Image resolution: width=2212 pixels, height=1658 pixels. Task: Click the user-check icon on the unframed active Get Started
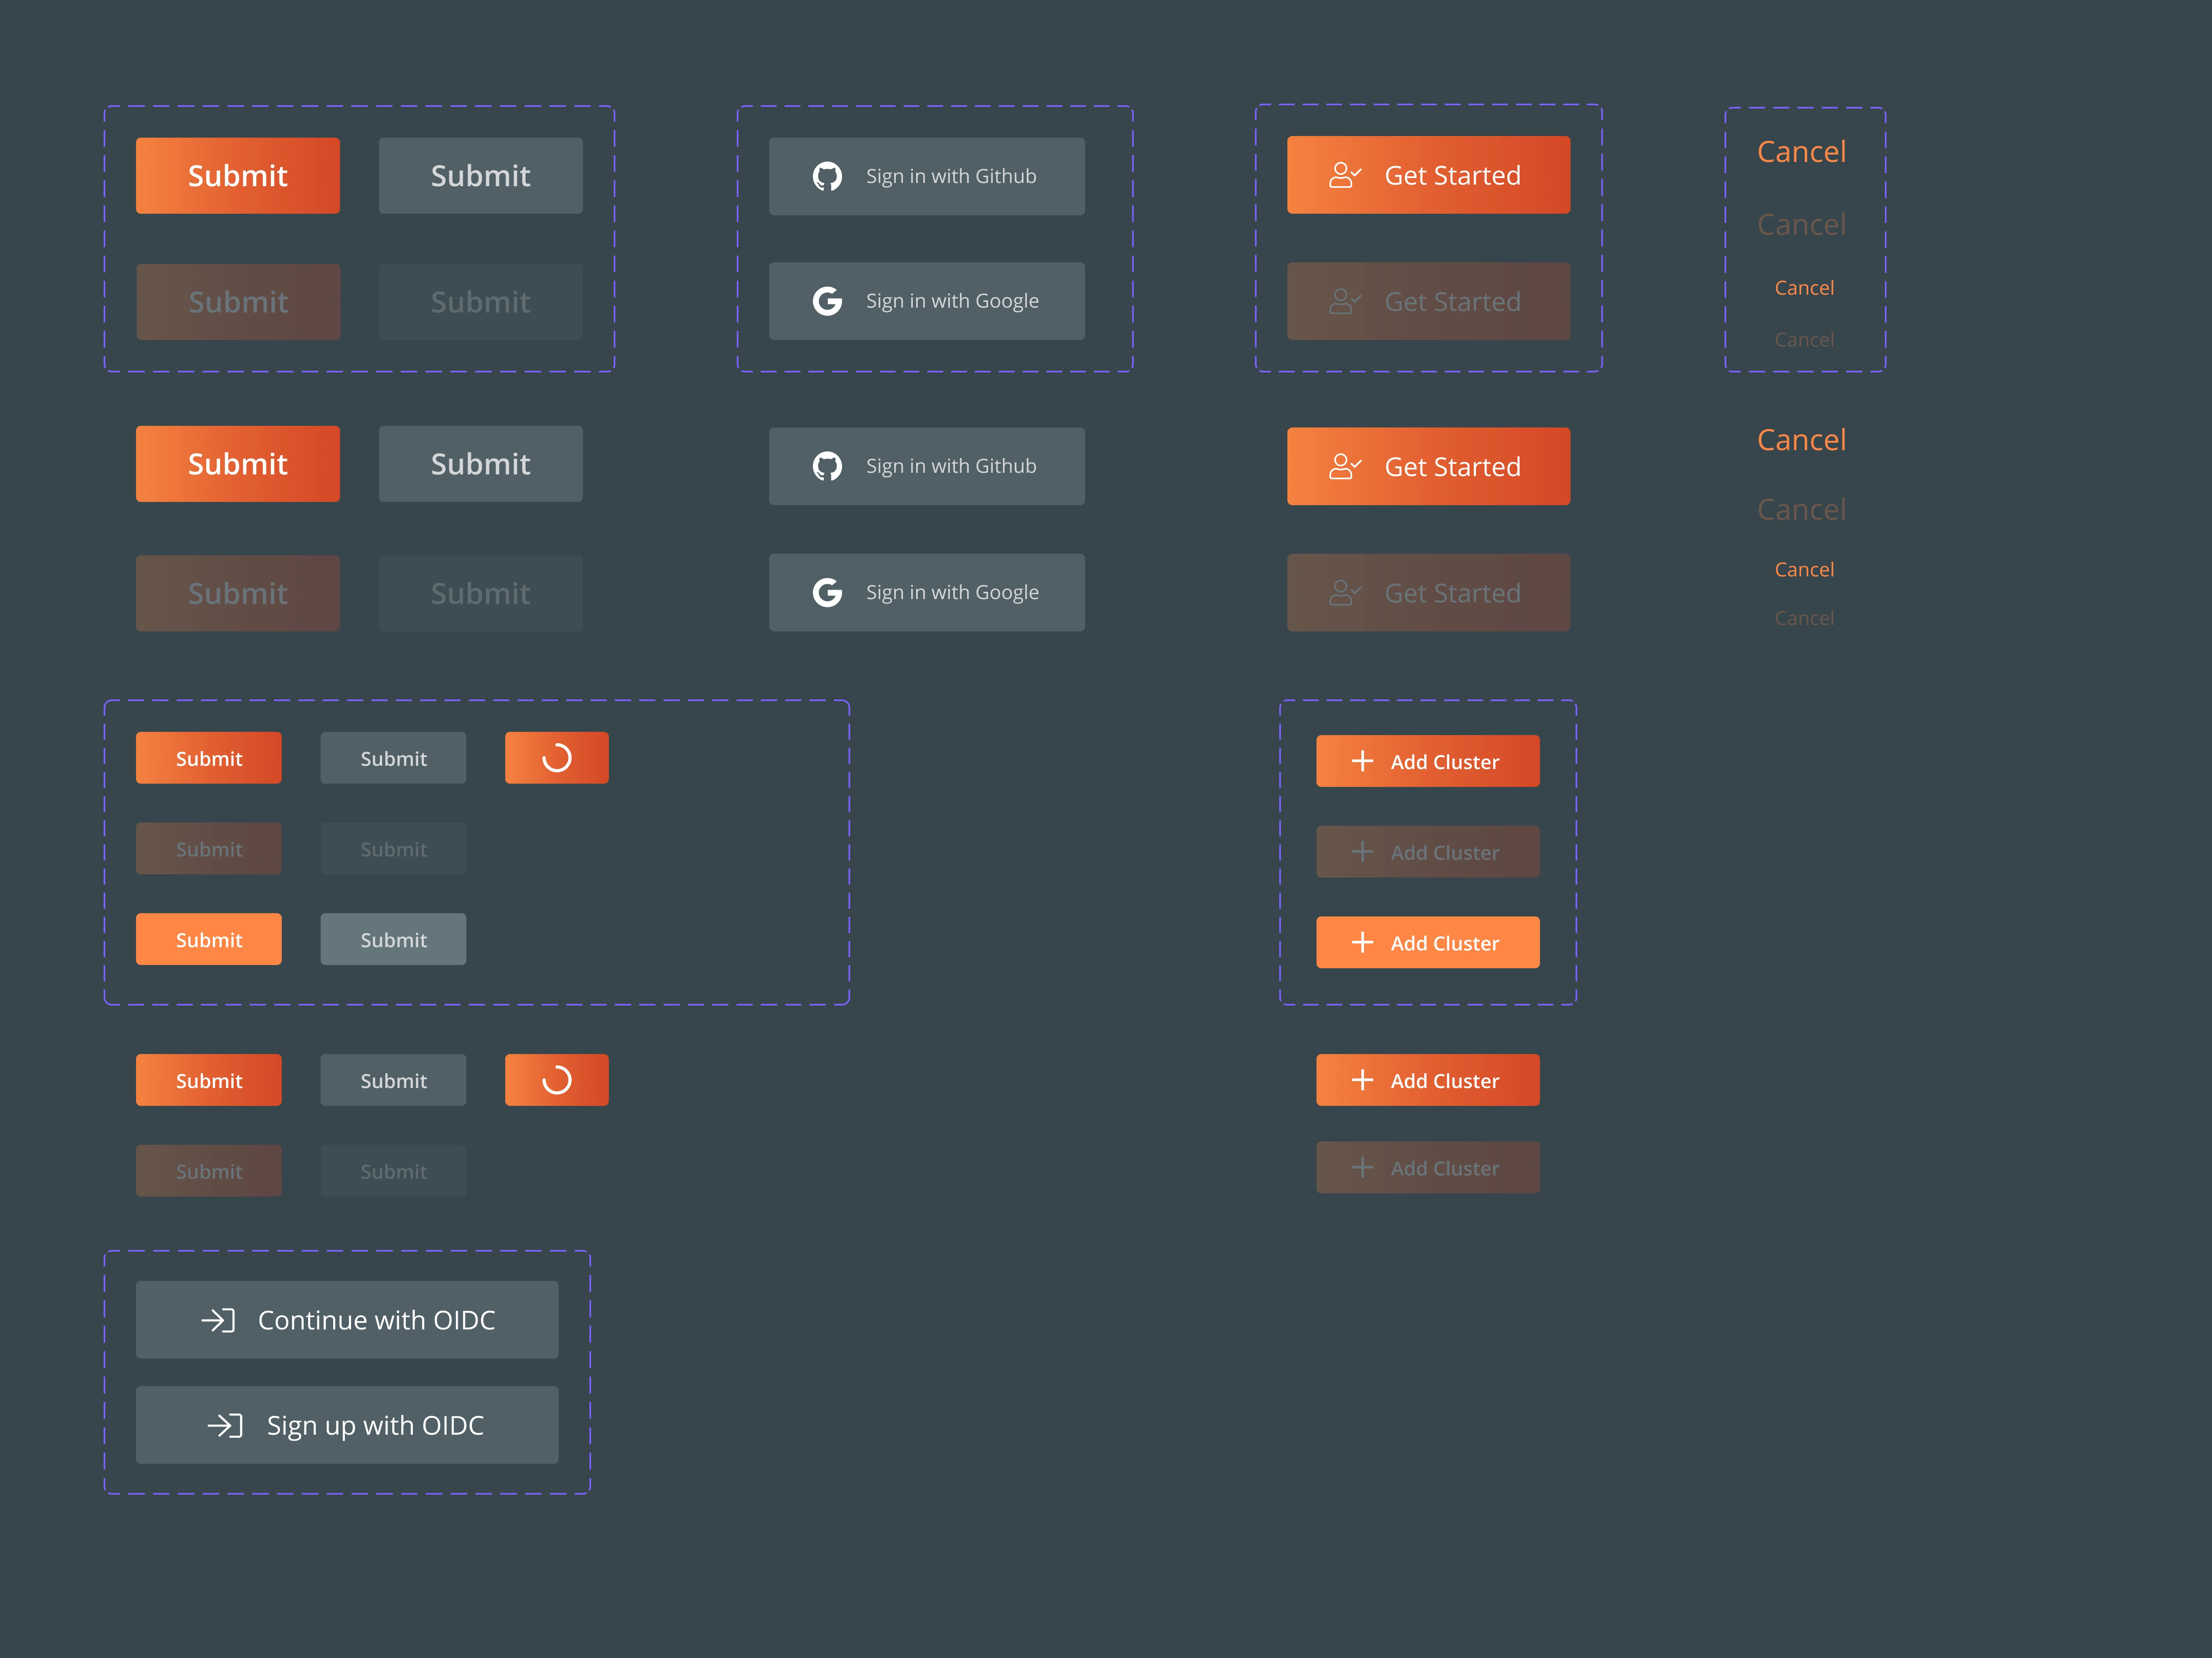coord(1345,466)
